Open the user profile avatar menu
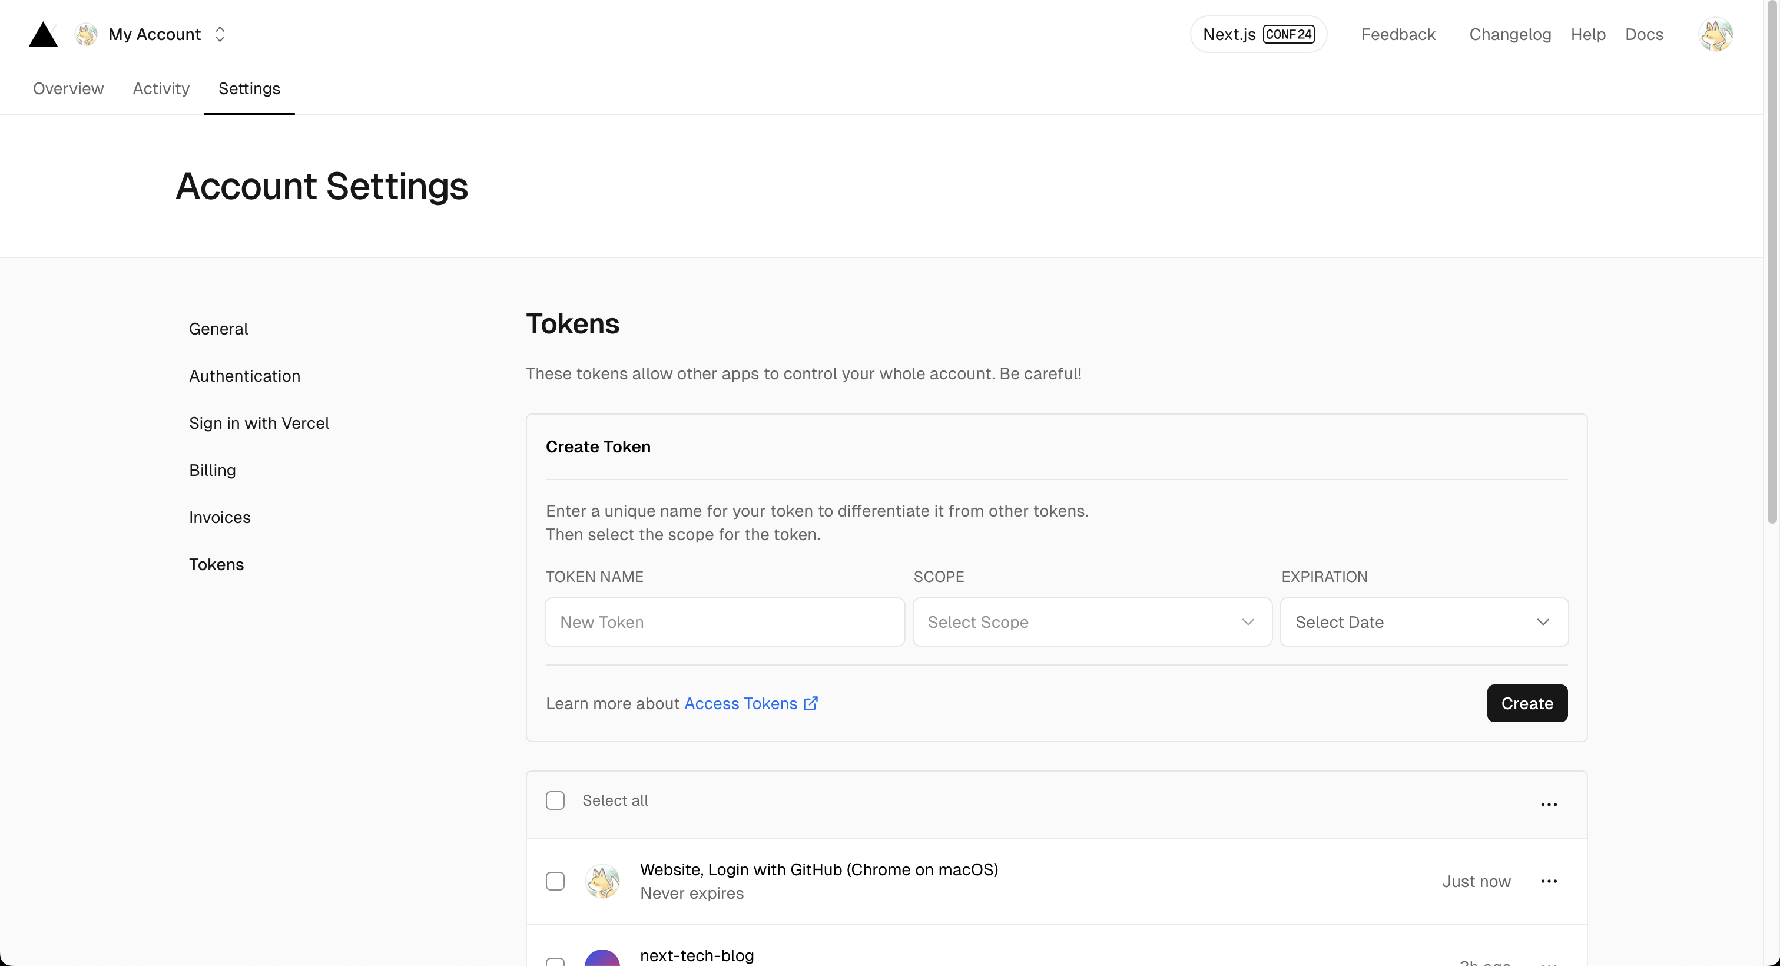1780x966 pixels. (x=1715, y=35)
